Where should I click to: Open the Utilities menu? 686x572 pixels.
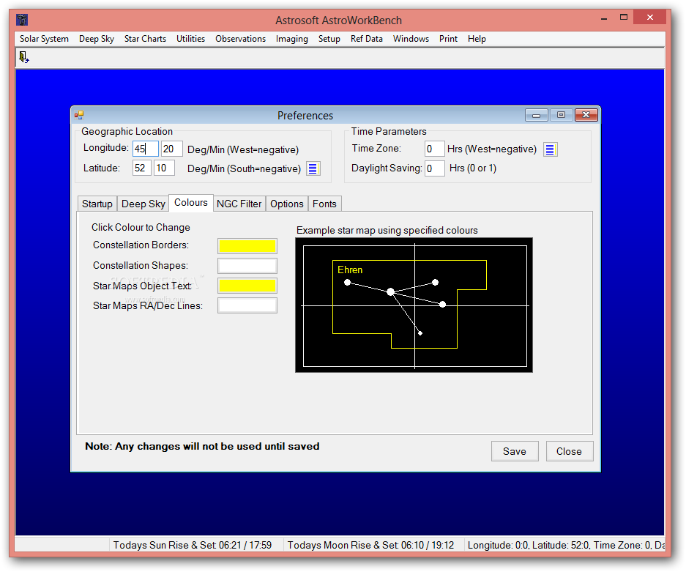[191, 39]
